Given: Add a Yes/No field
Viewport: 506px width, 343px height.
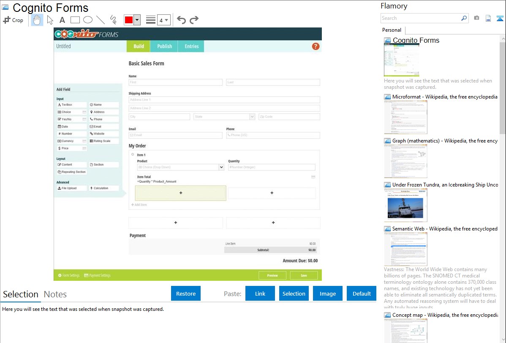Looking at the screenshot, I should coord(72,119).
